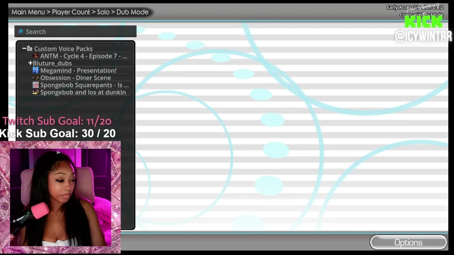Expand the Bluture_dubs folder
The width and height of the screenshot is (454, 255).
point(30,63)
